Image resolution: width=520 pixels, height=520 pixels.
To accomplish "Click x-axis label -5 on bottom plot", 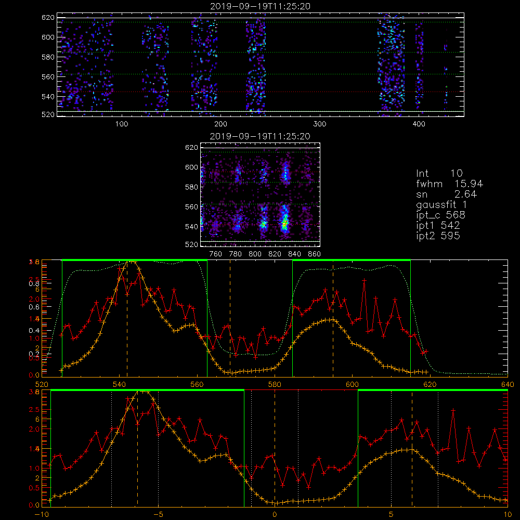I will coord(158,514).
